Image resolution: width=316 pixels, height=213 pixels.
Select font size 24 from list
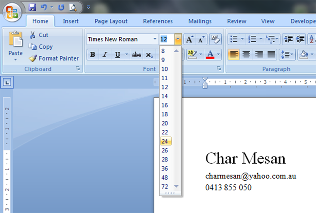point(165,141)
